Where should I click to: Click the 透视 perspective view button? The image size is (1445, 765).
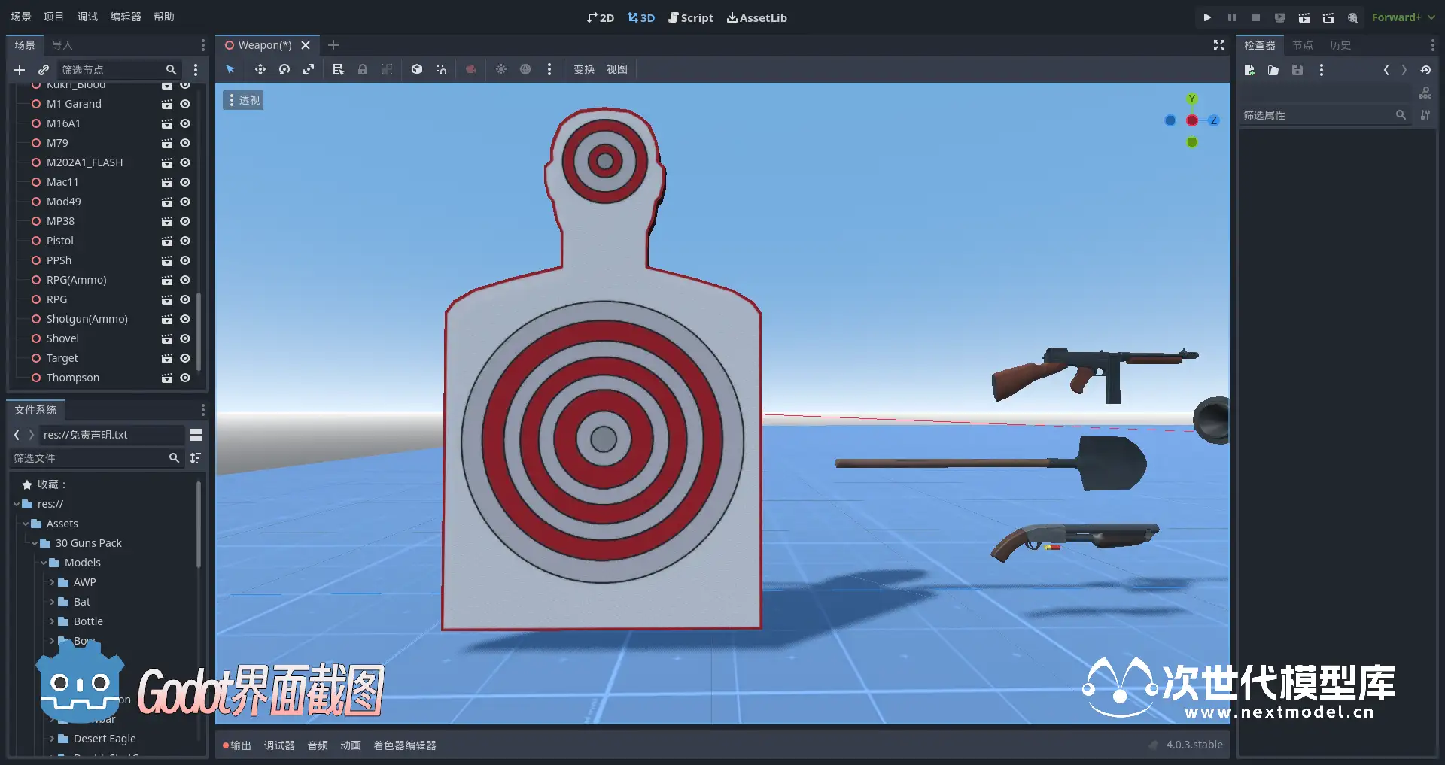[x=243, y=100]
